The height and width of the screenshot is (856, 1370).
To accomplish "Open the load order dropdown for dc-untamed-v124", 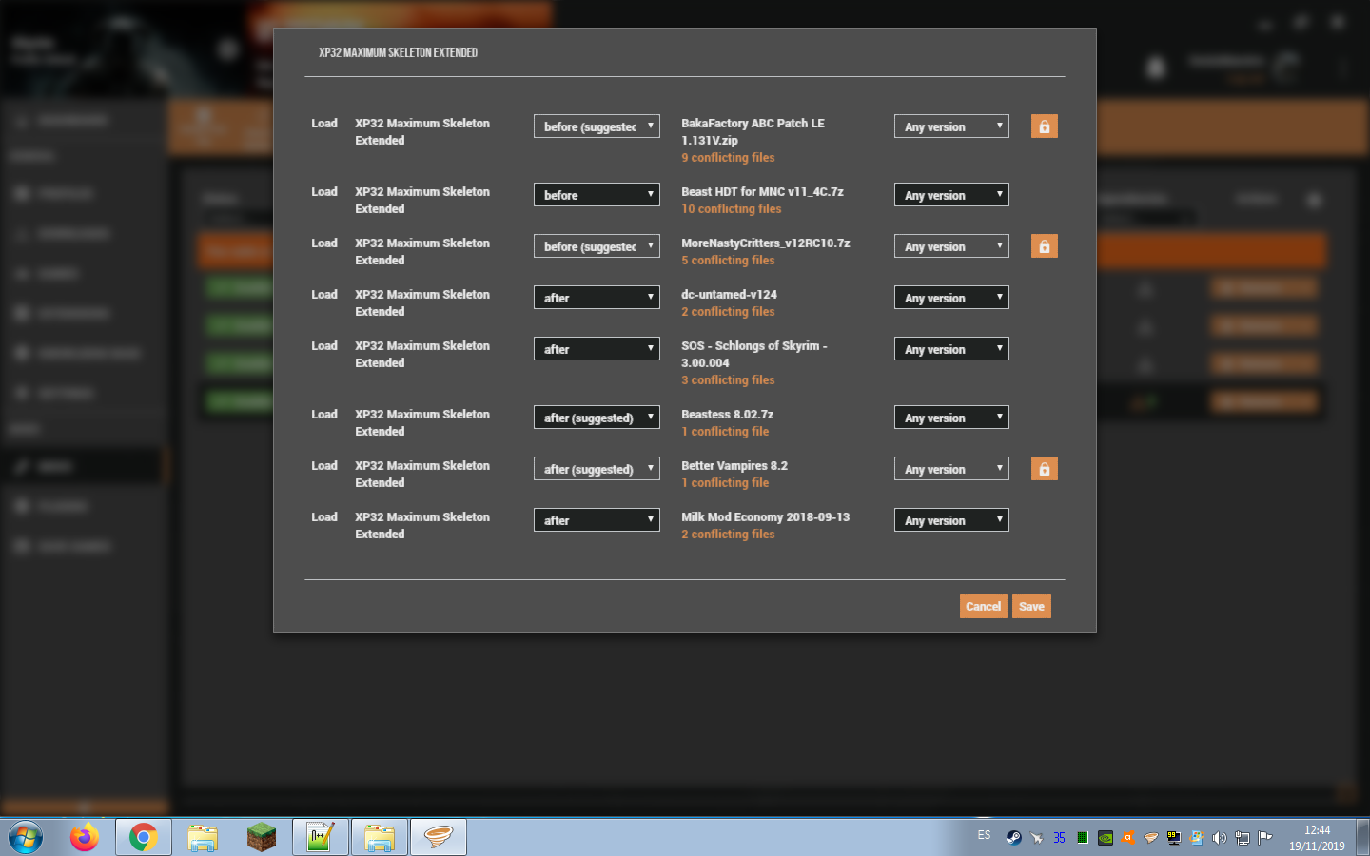I will (597, 298).
